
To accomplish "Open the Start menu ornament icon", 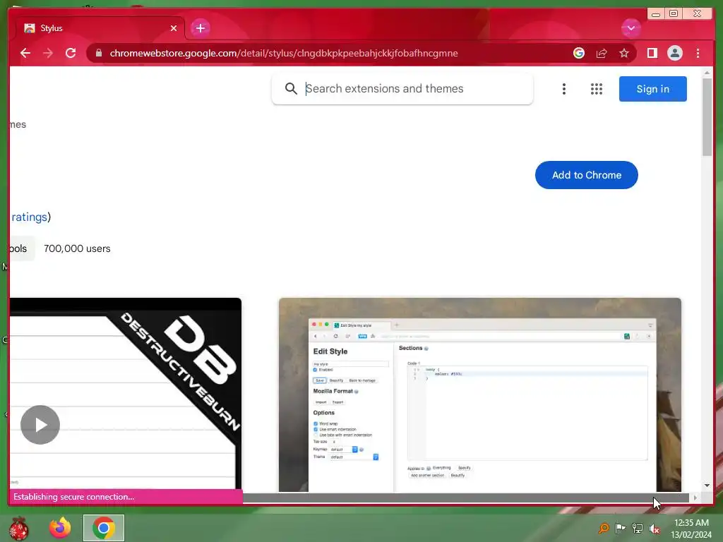I will click(x=18, y=528).
